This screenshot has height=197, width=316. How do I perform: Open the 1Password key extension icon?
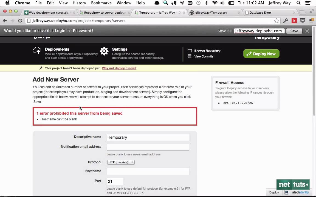pos(286,21)
